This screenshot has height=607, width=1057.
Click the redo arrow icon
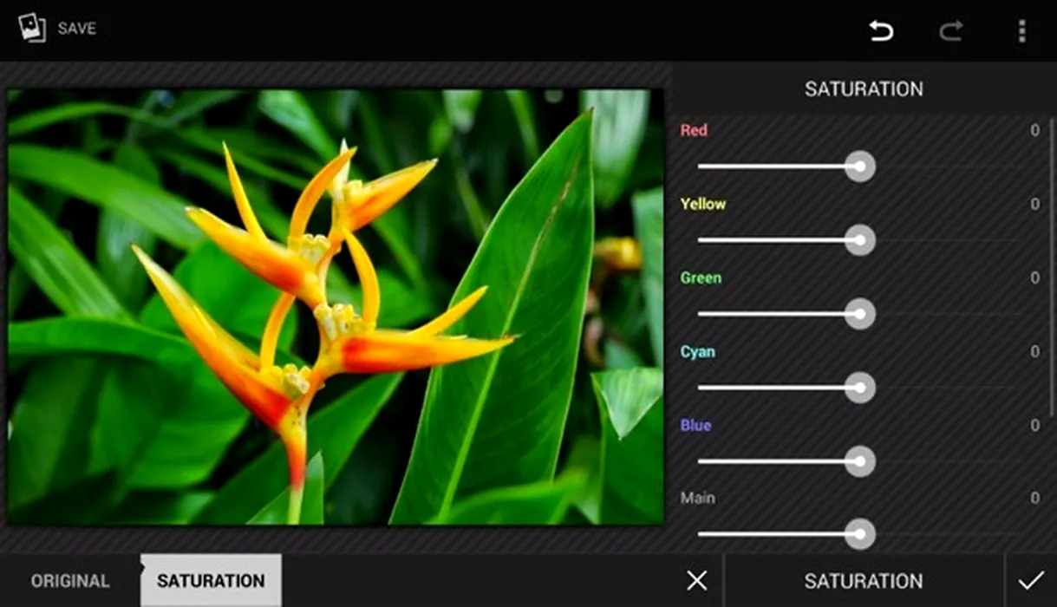point(951,31)
